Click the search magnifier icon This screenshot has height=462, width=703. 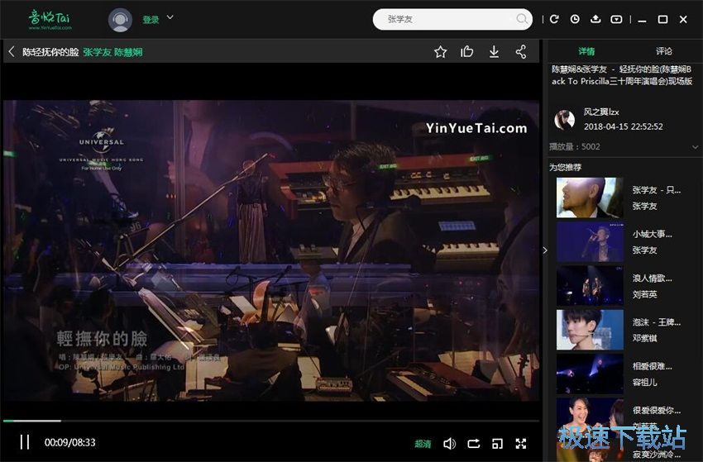(521, 19)
